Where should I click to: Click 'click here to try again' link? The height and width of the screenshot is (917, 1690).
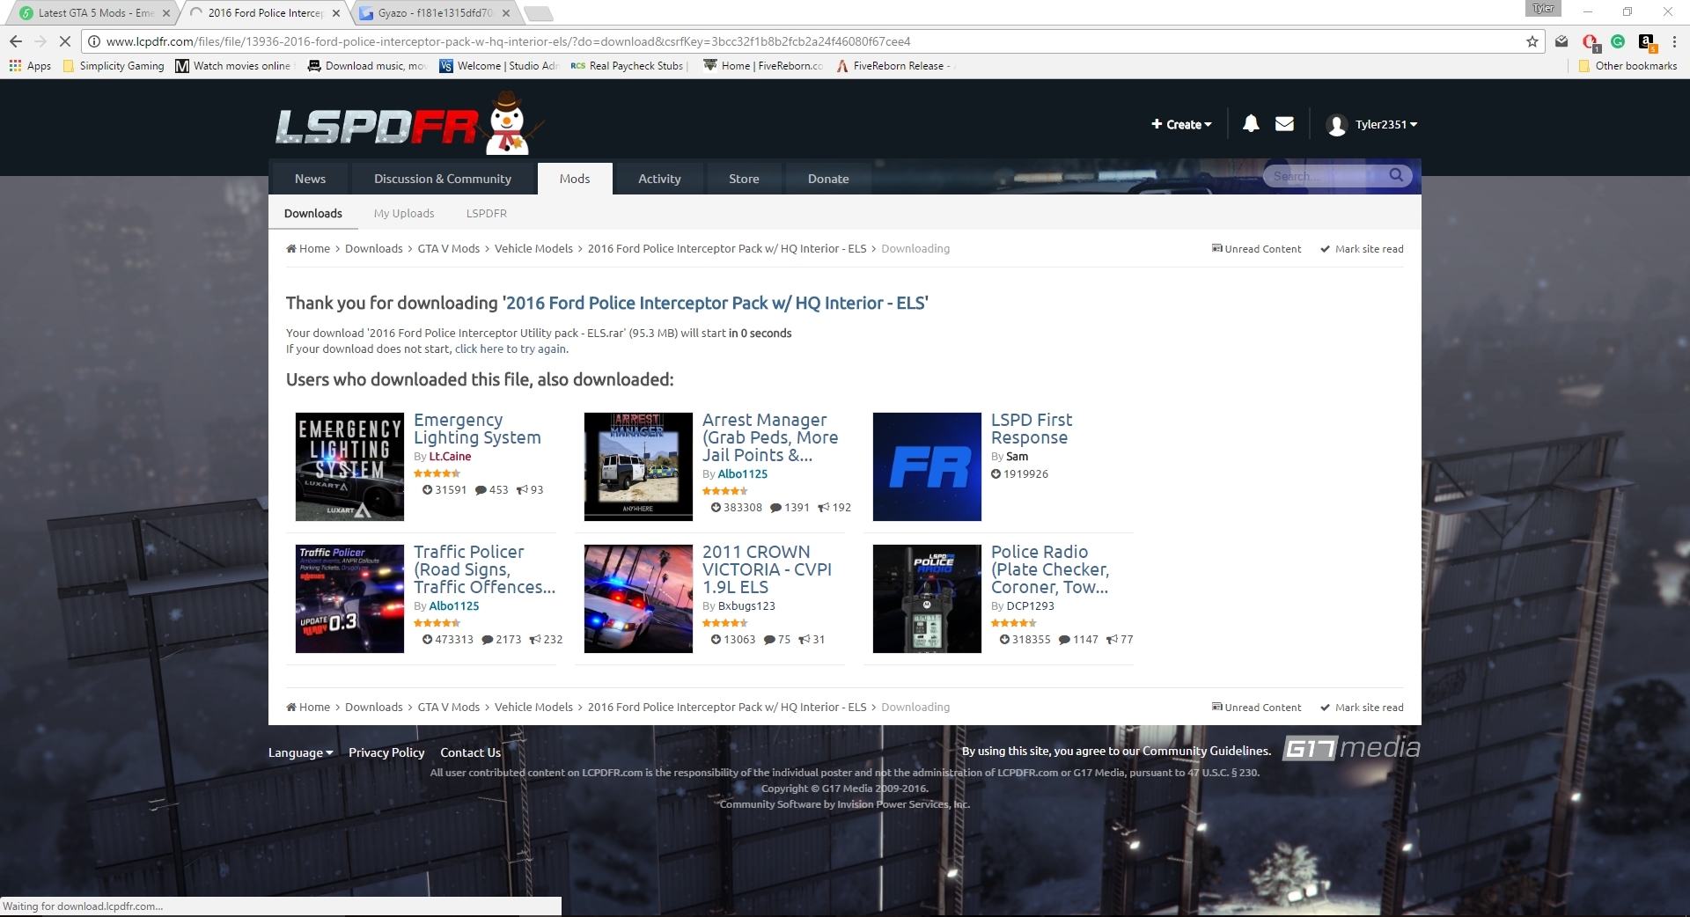click(x=511, y=349)
